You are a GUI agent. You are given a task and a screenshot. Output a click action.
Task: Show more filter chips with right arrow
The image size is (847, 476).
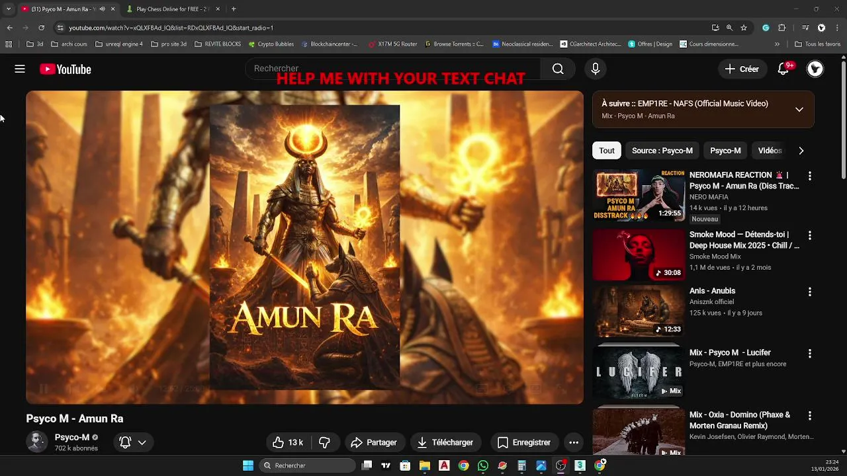point(801,151)
